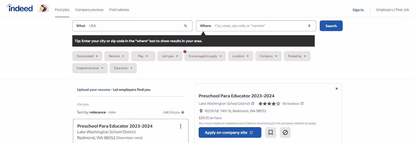Click Sign in link
The height and width of the screenshot is (143, 415).
[358, 10]
